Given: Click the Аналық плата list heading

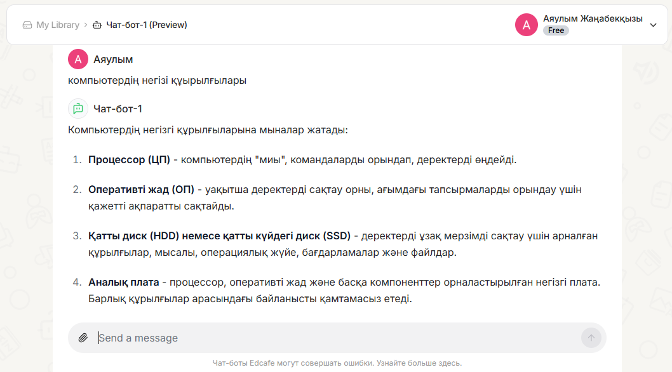Looking at the screenshot, I should [123, 282].
